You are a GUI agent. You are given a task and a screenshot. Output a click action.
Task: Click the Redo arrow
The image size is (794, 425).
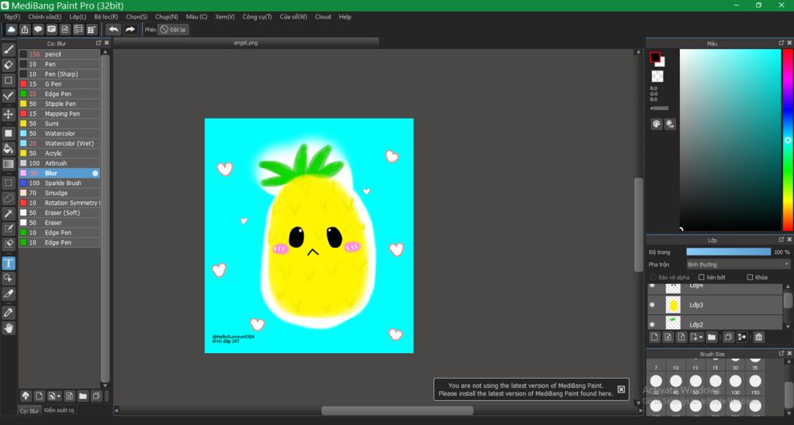[130, 29]
